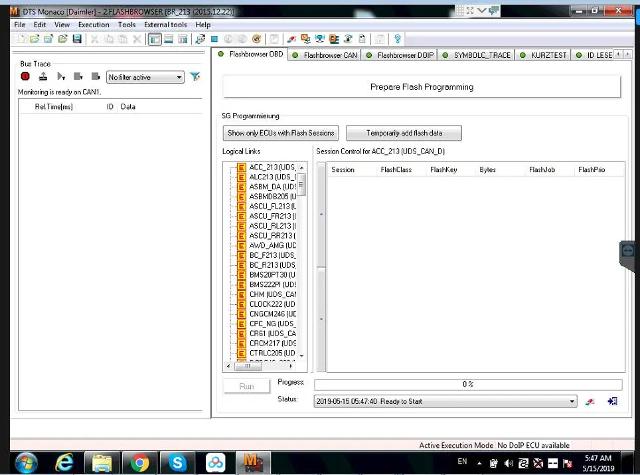The width and height of the screenshot is (640, 475).
Task: Click up arrow of Logical Links scrollbar
Action: click(x=301, y=167)
